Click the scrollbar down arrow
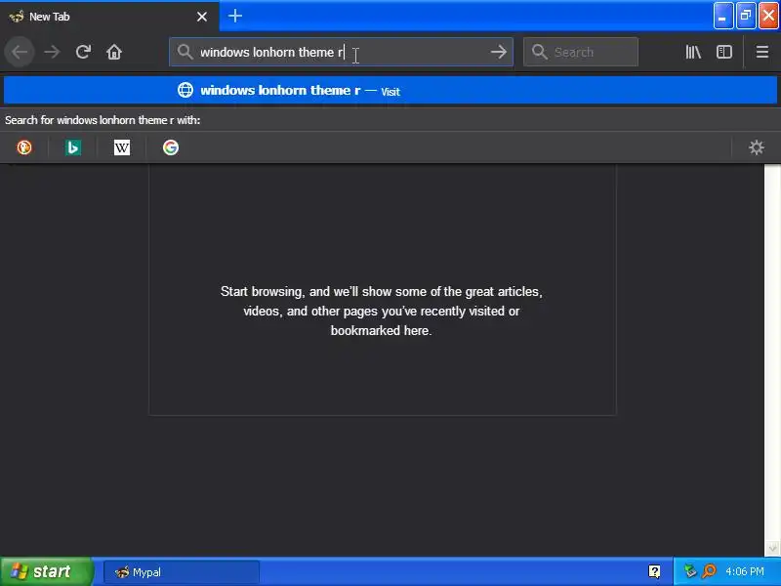 (x=772, y=548)
